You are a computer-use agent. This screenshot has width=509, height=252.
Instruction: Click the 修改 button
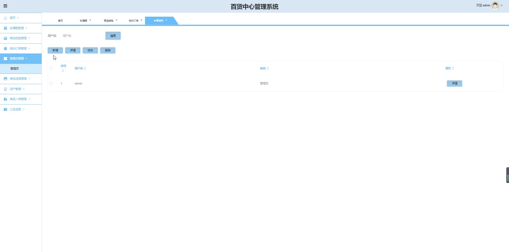coord(90,50)
